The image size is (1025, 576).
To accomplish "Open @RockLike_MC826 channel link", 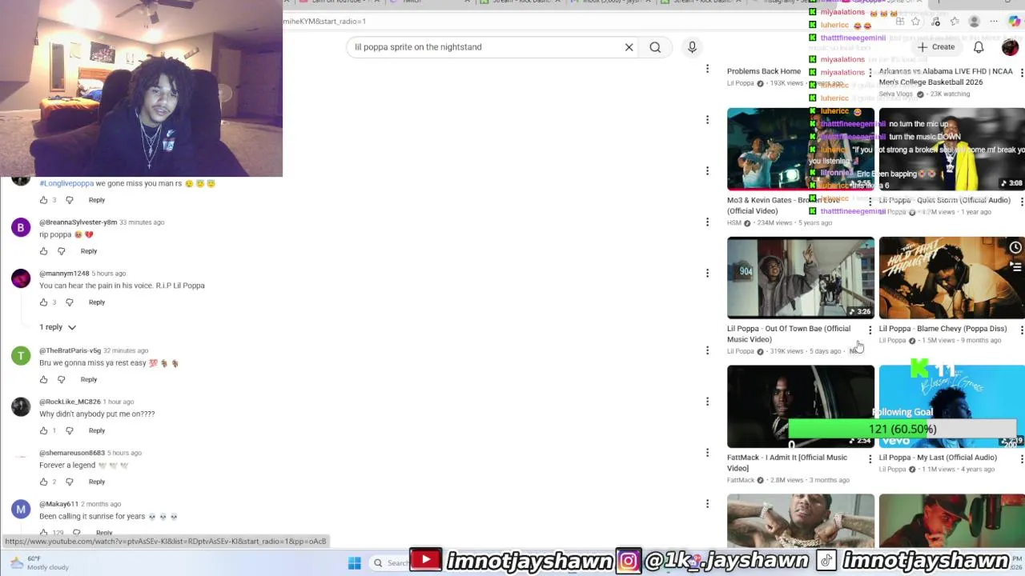I will click(70, 402).
